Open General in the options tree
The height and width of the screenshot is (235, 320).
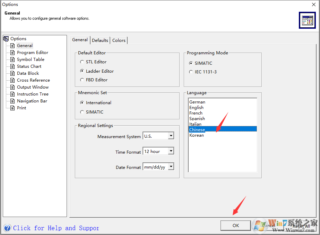(25, 46)
